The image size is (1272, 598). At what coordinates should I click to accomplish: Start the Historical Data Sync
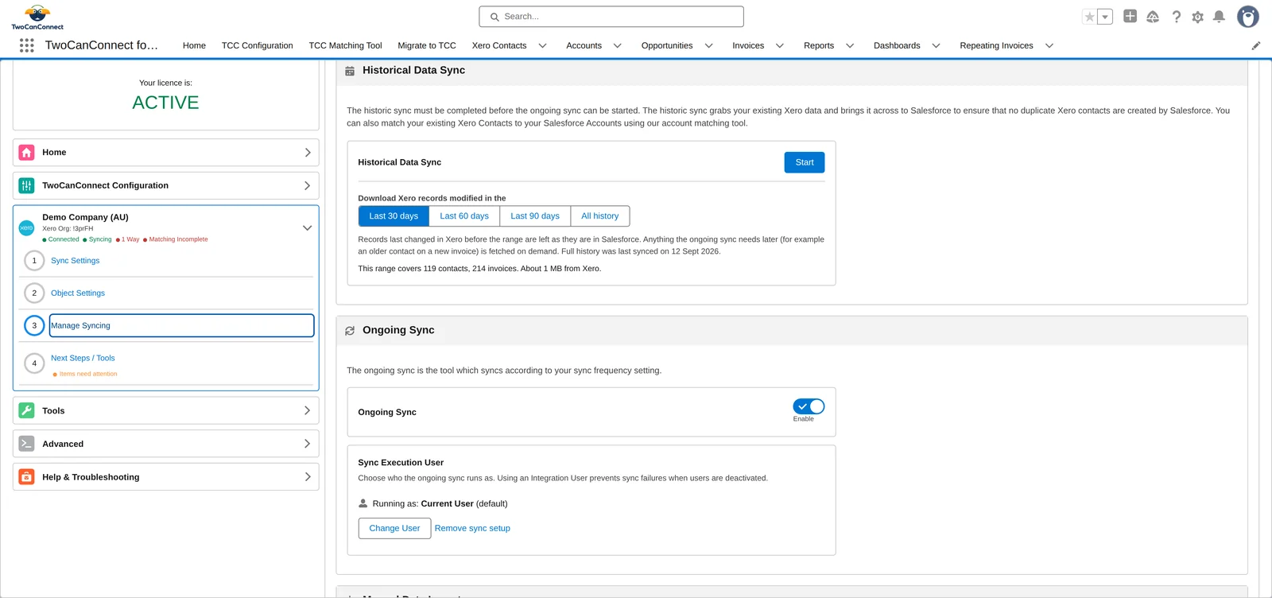pyautogui.click(x=805, y=162)
